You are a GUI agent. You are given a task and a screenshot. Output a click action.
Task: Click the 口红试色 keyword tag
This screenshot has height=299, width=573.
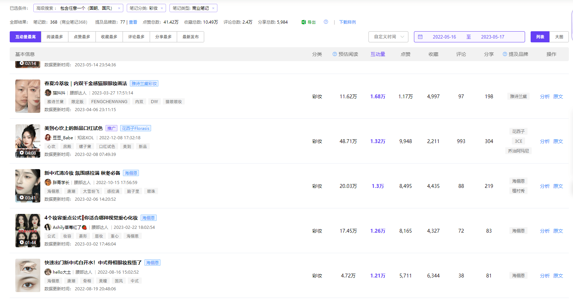click(x=107, y=147)
